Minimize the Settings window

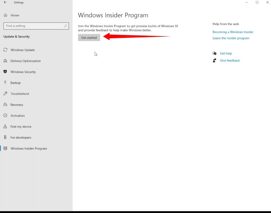click(x=247, y=2)
